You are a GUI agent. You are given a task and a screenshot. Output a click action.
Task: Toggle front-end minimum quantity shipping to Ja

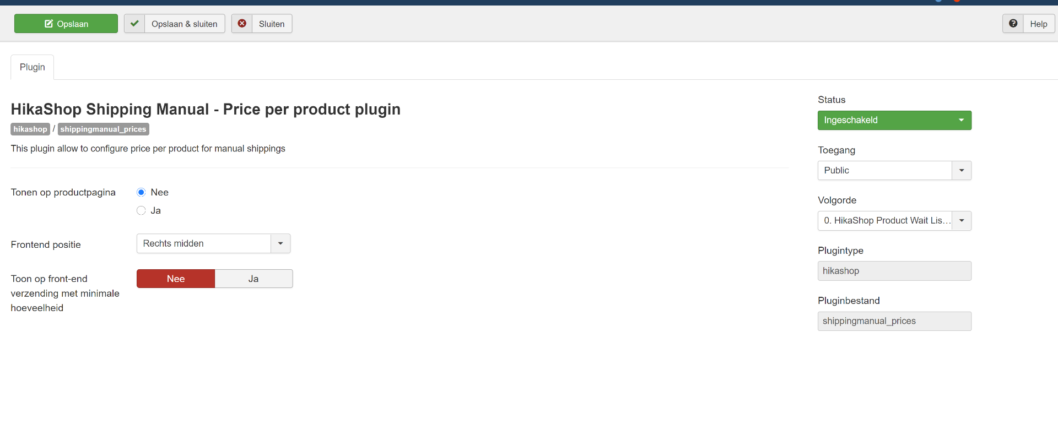253,279
